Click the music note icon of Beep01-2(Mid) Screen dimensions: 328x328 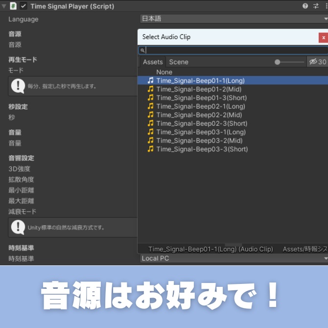150,89
